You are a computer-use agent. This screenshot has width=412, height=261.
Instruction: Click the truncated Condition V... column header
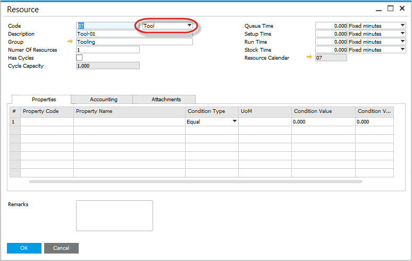[x=374, y=111]
